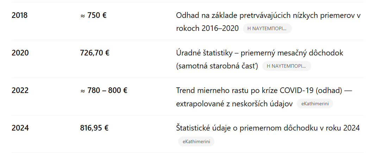Select the 816,95 € amount

coord(94,128)
